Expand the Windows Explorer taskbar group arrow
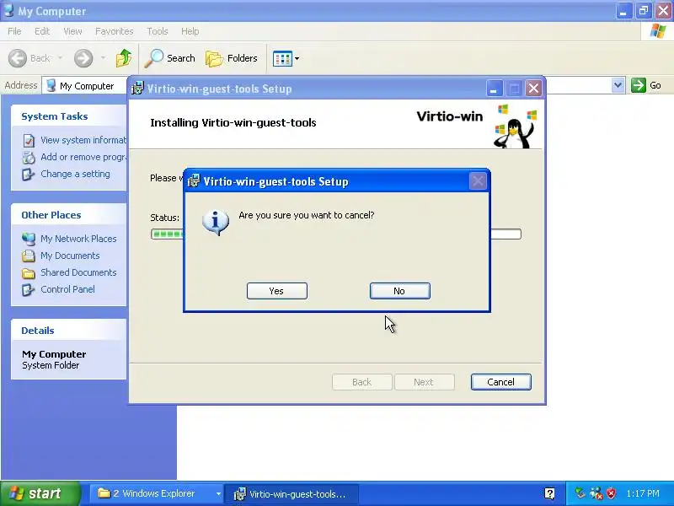674x506 pixels. (x=218, y=494)
